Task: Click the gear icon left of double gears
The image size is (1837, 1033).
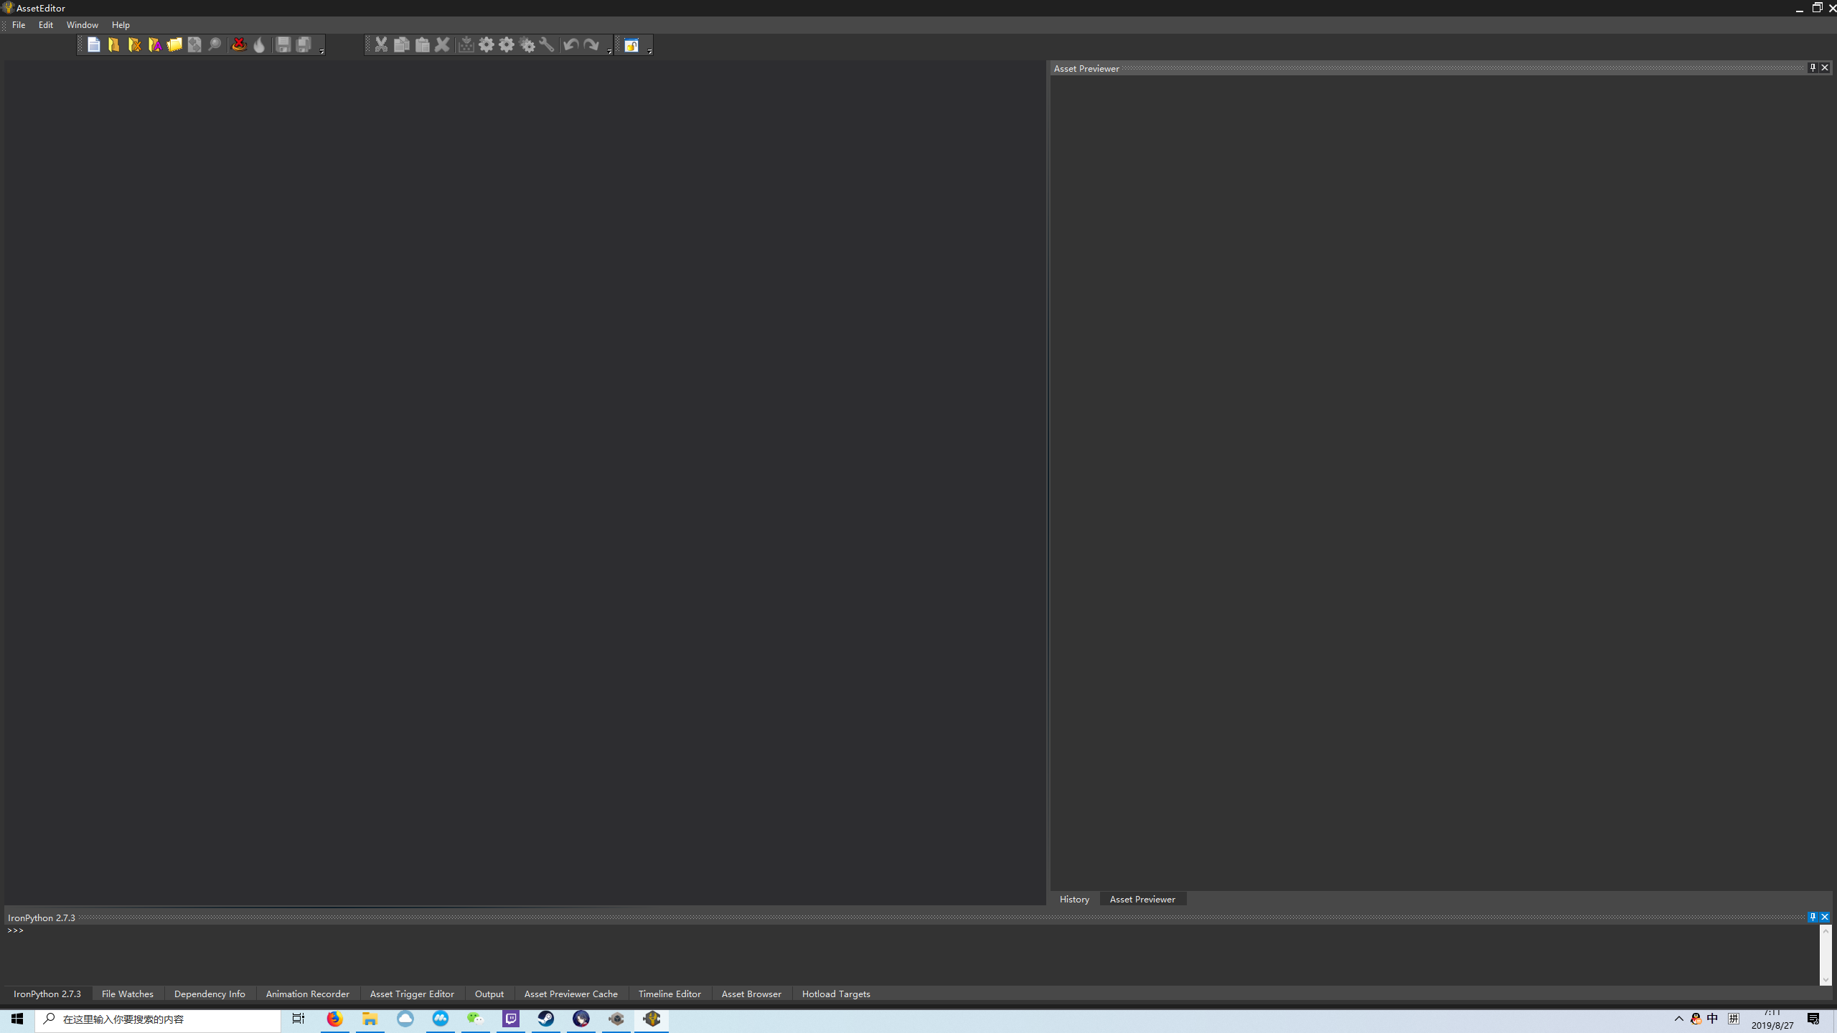Action: click(x=507, y=45)
